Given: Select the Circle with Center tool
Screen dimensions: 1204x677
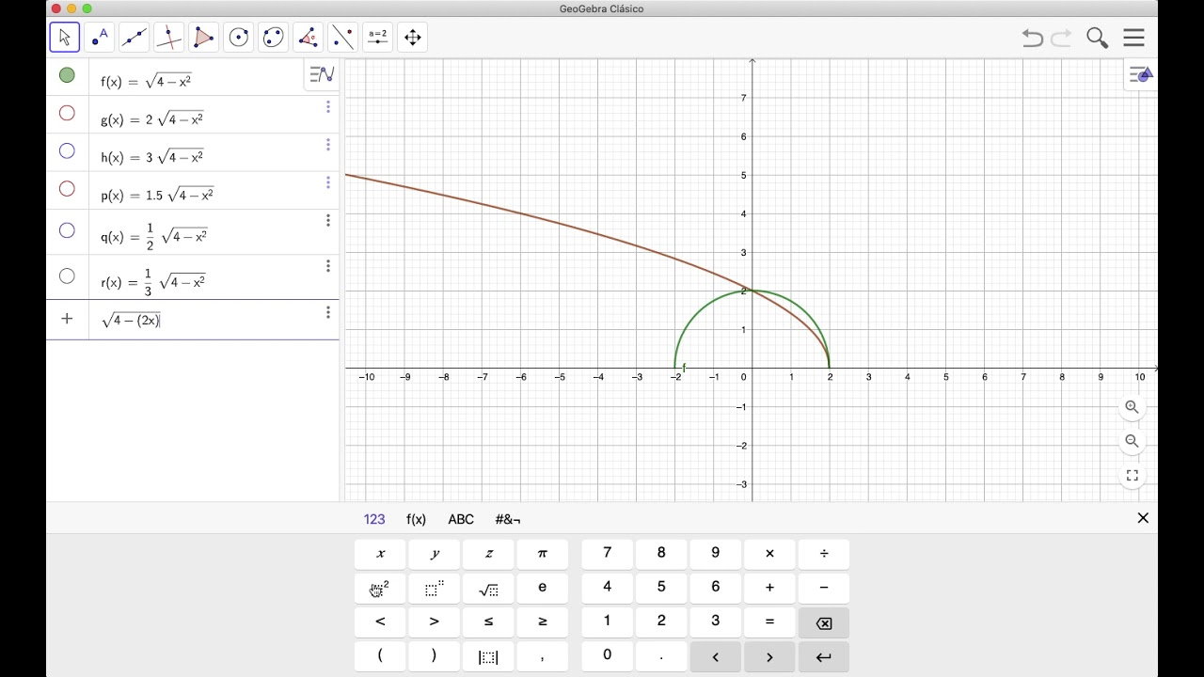Looking at the screenshot, I should click(239, 38).
